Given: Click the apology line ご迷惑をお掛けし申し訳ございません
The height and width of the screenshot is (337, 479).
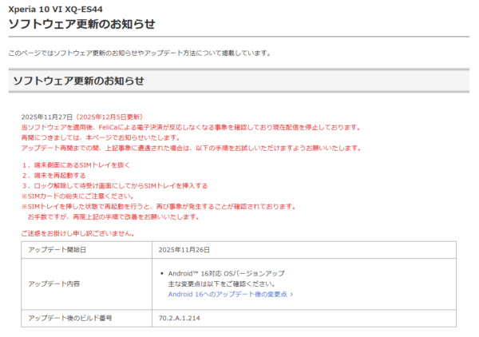Looking at the screenshot, I should 78,233.
